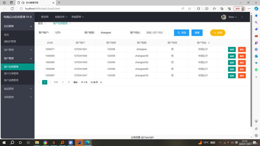Click the pagination 确定 button

coord(75,82)
